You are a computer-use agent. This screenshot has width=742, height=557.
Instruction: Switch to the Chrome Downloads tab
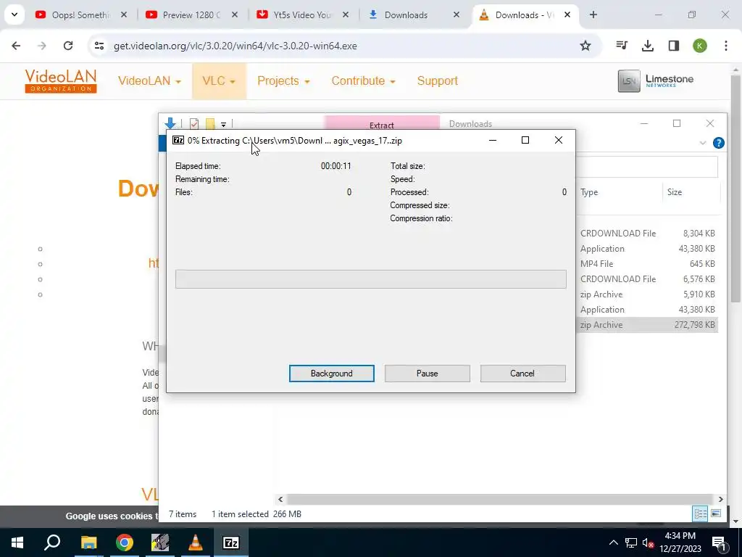coord(414,15)
